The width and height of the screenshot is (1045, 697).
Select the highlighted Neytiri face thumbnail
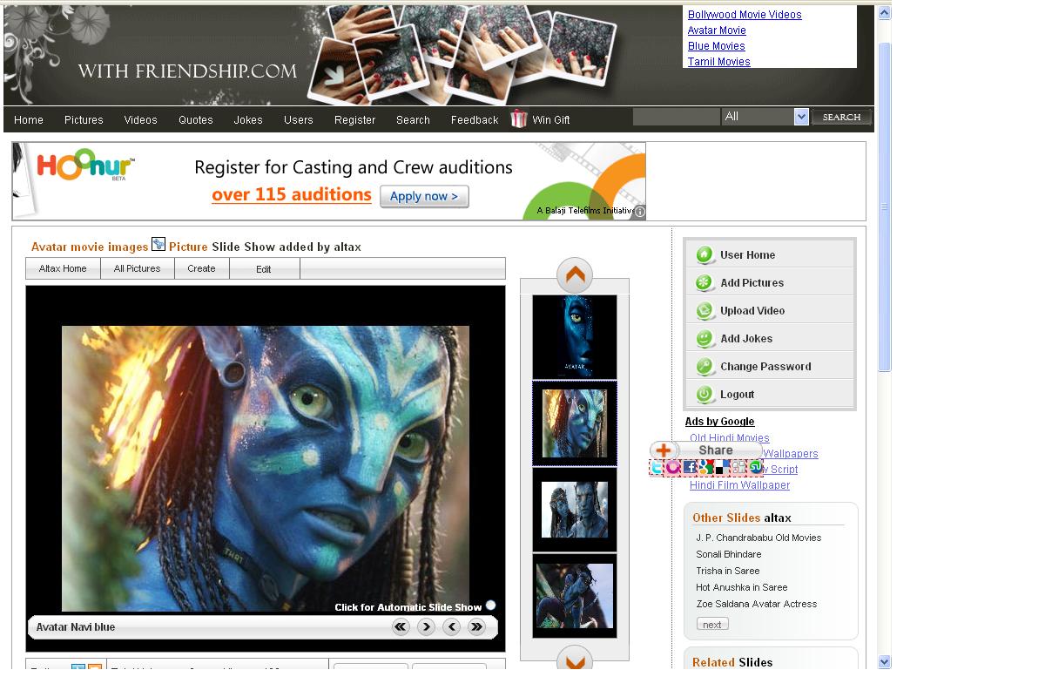(x=575, y=423)
